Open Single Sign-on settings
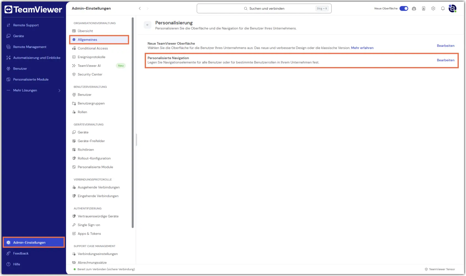 [99, 225]
